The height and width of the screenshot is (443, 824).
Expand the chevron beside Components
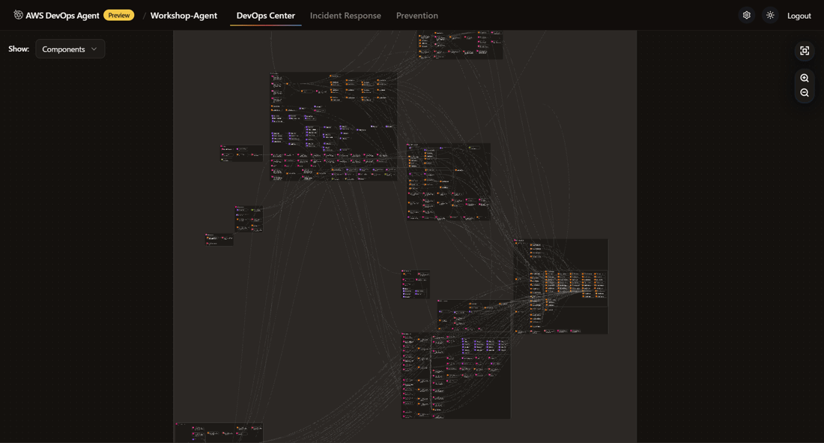coord(94,49)
